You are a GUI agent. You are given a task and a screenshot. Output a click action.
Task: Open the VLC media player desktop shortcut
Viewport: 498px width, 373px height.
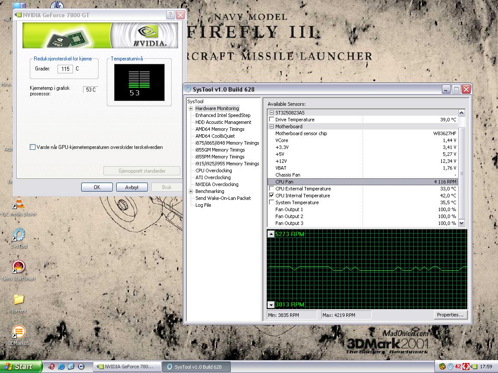point(19,206)
